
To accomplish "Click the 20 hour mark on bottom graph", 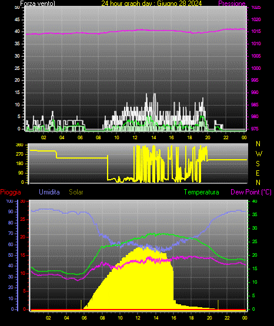I will click(209, 318).
